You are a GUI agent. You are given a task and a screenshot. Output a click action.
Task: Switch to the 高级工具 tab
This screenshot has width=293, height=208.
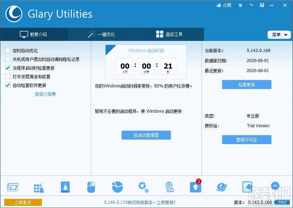click(169, 34)
